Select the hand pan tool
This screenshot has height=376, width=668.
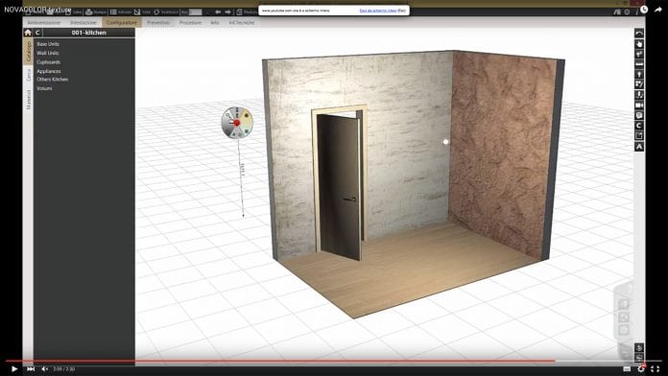[x=639, y=44]
